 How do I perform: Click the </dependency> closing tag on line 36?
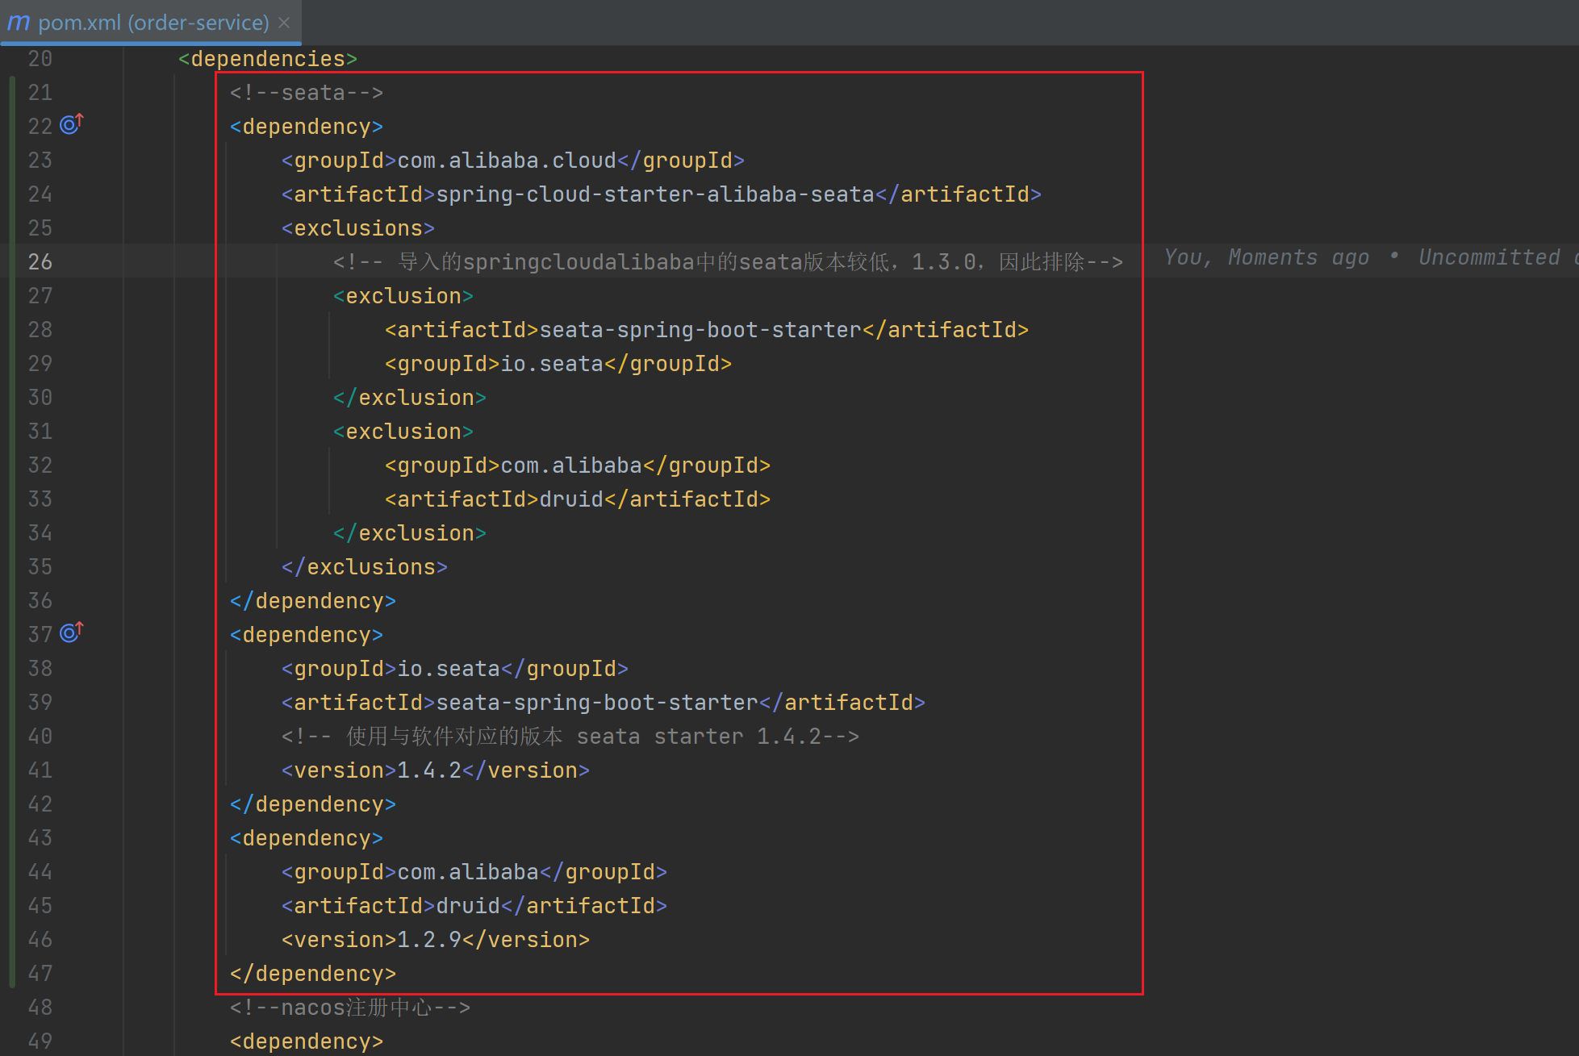(313, 601)
